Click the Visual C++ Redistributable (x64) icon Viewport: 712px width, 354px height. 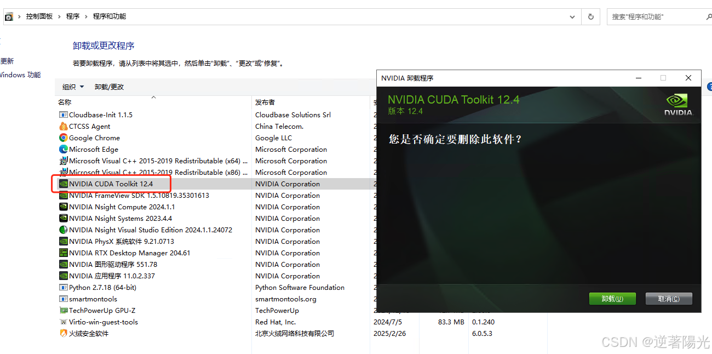coord(64,161)
